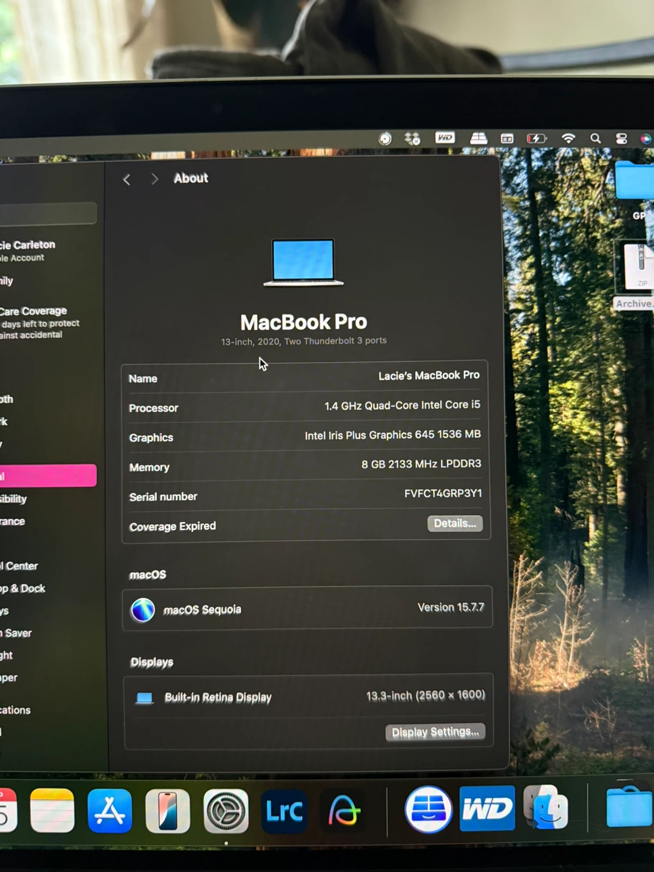
Task: Launch Lightroom Classic (LrC) from the Dock
Action: coord(284,811)
